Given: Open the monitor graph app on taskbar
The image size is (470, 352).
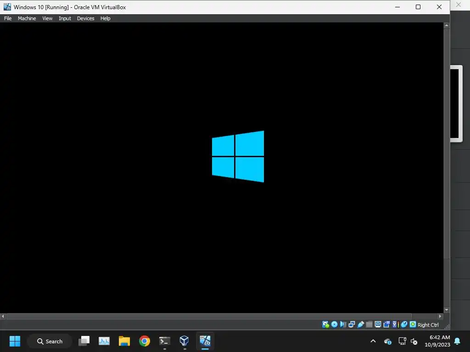Looking at the screenshot, I should (104, 341).
